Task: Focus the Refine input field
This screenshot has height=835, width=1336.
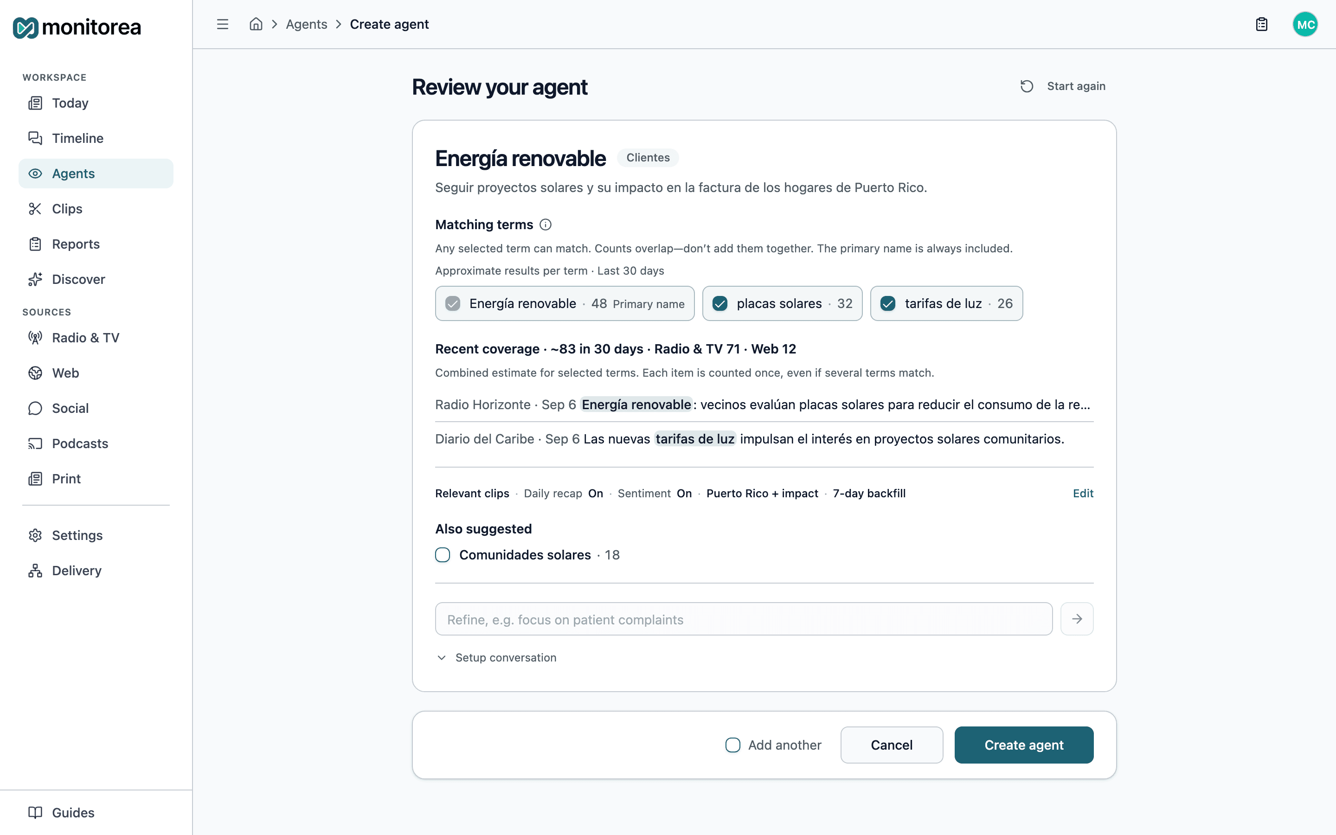Action: pos(744,619)
